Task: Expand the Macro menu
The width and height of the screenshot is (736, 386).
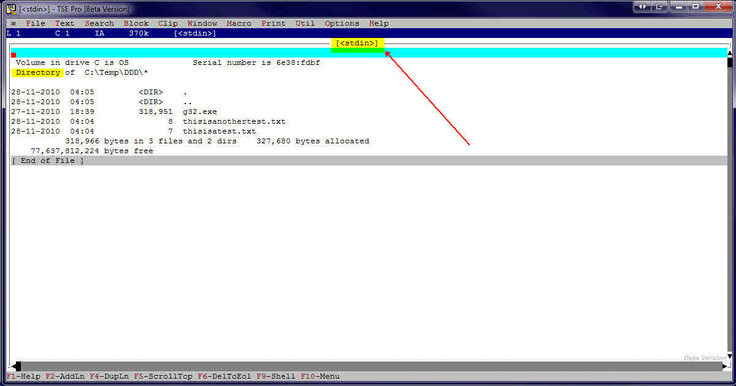Action: click(239, 23)
